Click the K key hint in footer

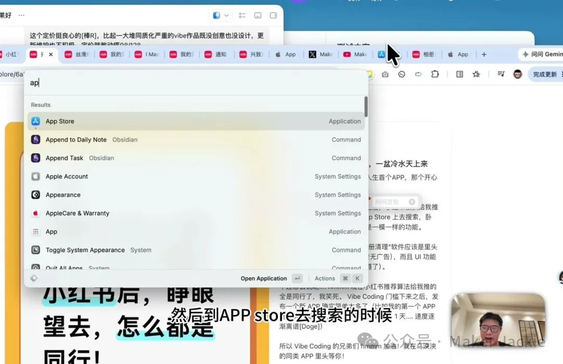(x=357, y=278)
